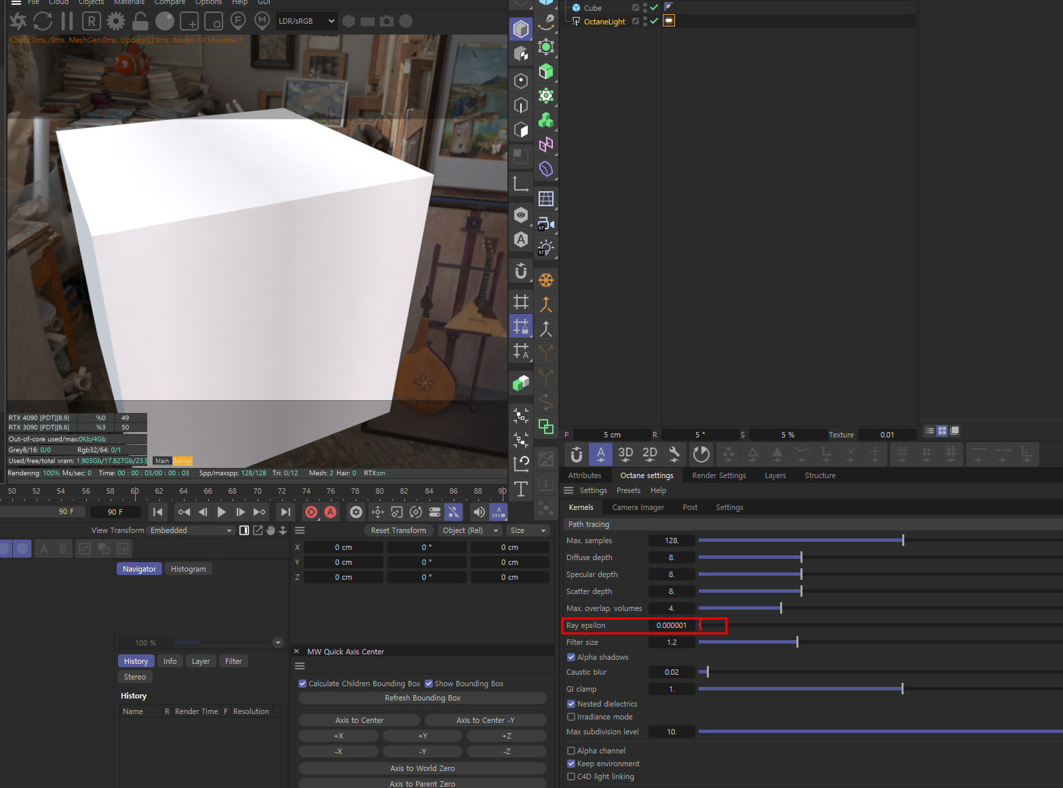Screen dimensions: 1063x788
Task: Click the clay mode sphere icon
Action: pyautogui.click(x=165, y=21)
